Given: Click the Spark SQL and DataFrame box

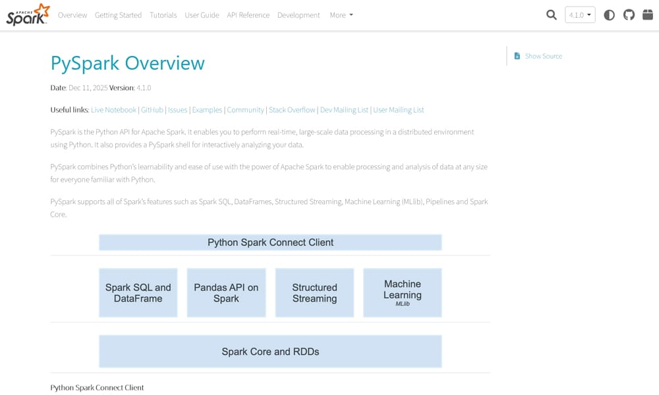Looking at the screenshot, I should pos(138,292).
